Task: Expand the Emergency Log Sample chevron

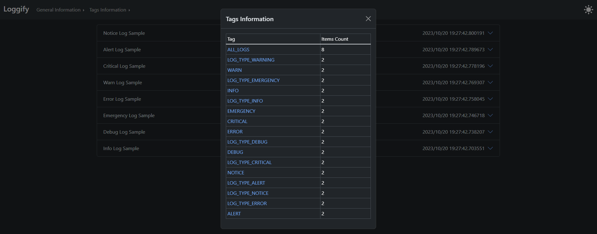Action: pos(490,115)
